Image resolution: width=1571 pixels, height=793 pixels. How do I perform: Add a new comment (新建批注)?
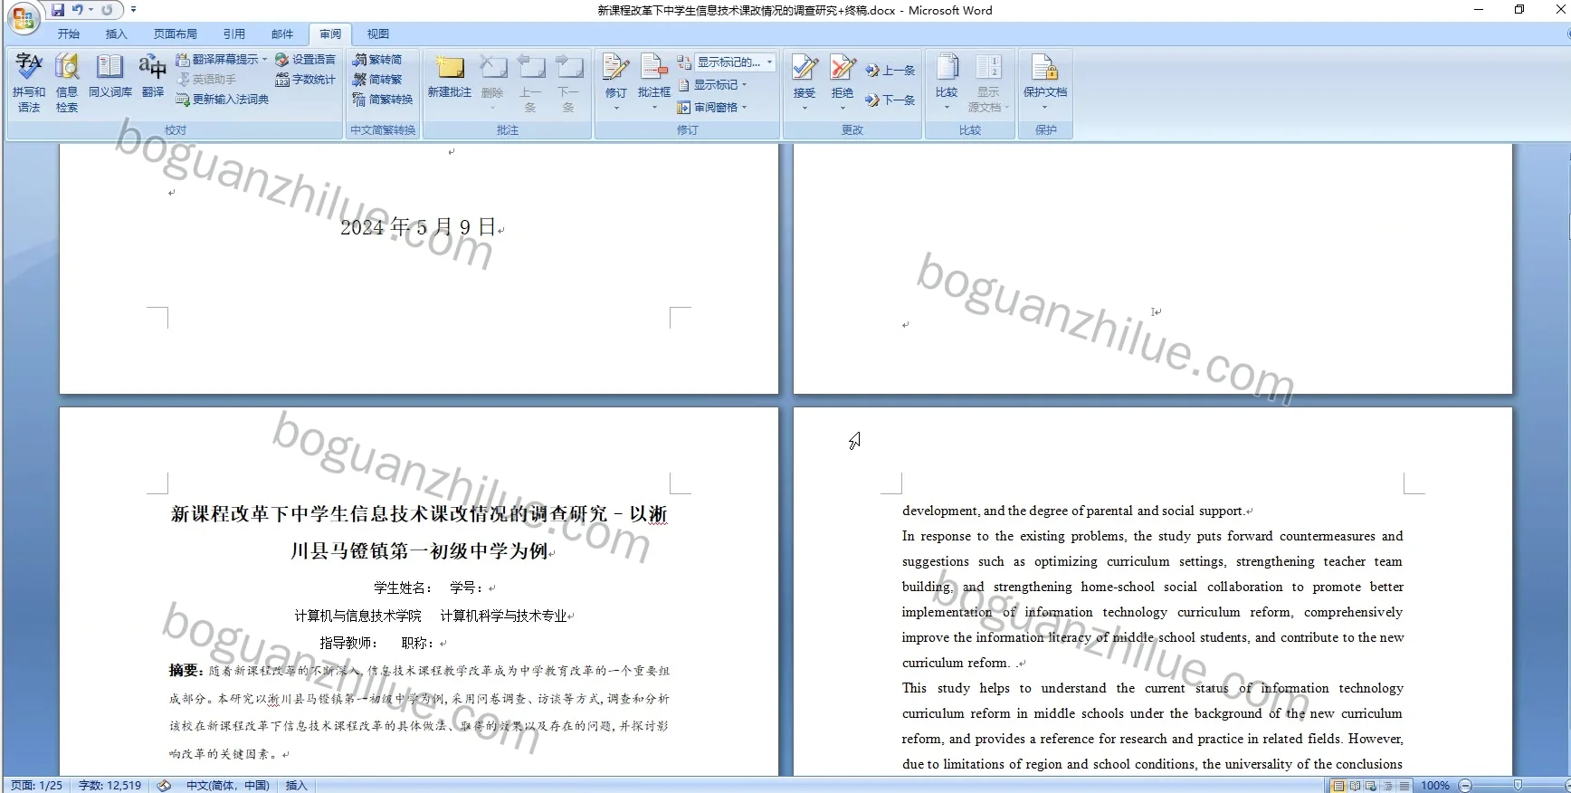(450, 77)
